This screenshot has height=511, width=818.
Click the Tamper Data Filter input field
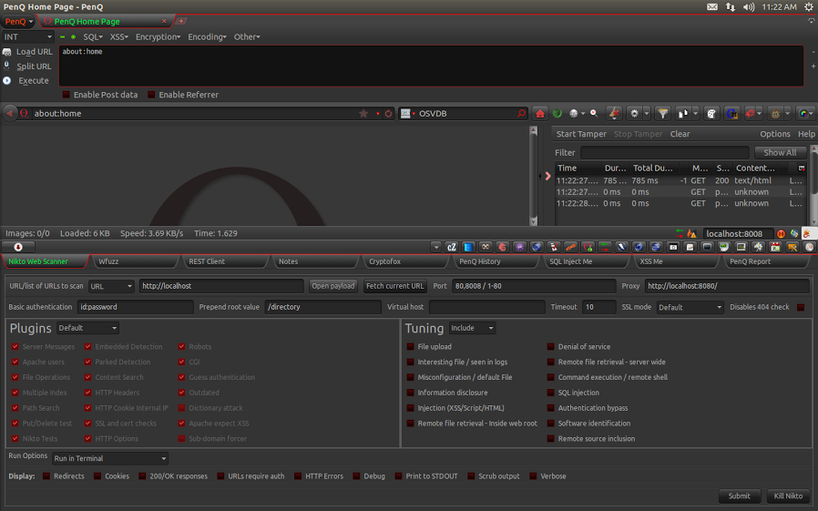[x=665, y=153]
